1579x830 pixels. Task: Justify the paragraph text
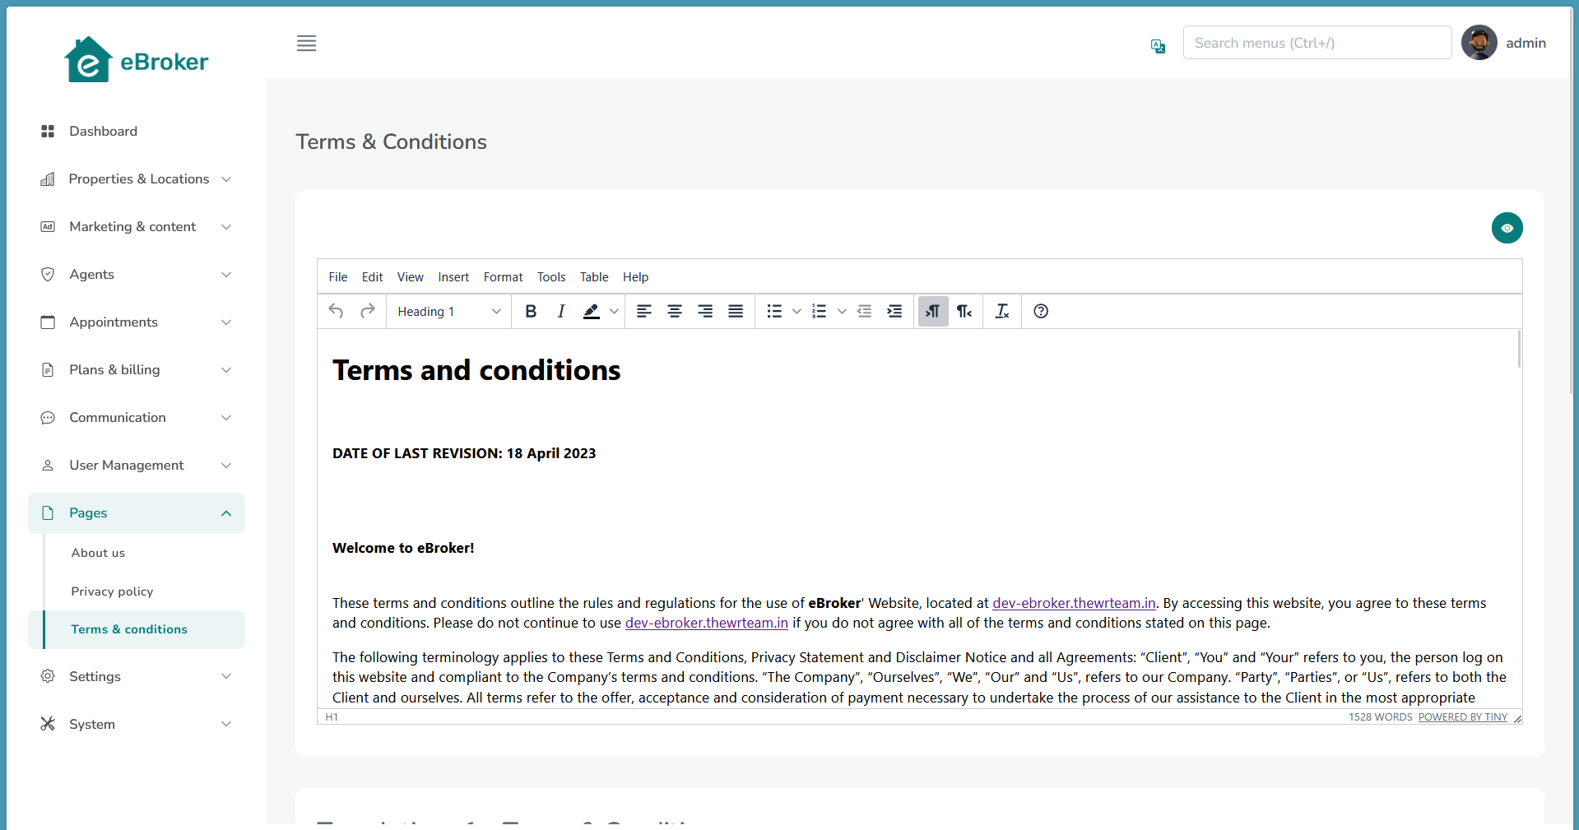[735, 311]
